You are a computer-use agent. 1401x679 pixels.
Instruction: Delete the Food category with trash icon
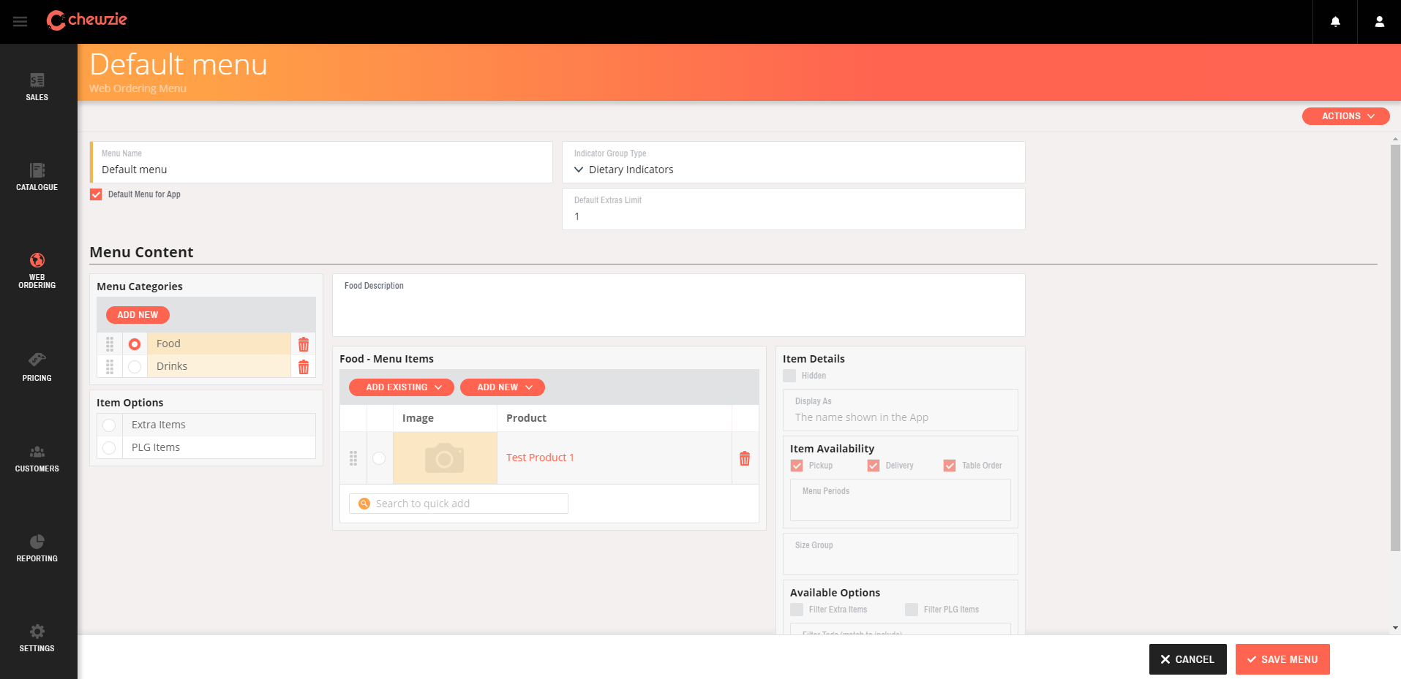point(304,344)
